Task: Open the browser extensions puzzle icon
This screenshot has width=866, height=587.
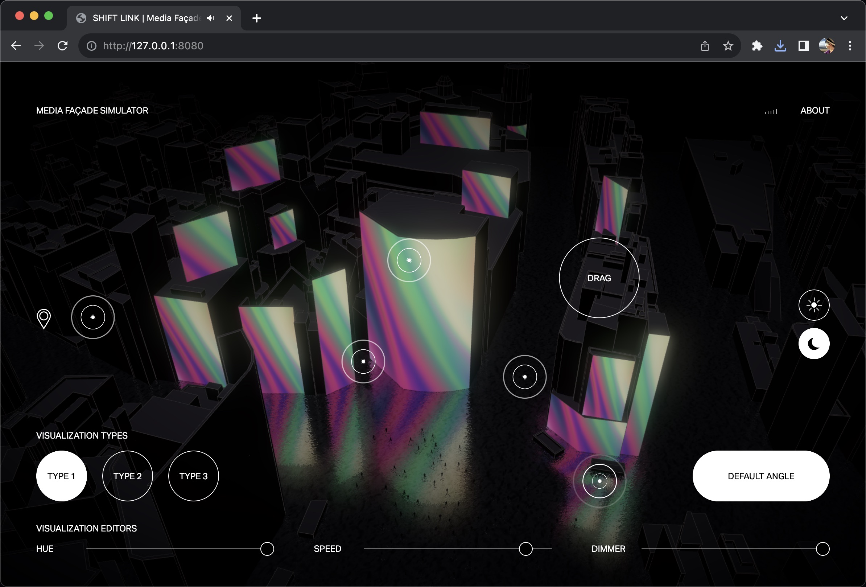Action: point(757,46)
